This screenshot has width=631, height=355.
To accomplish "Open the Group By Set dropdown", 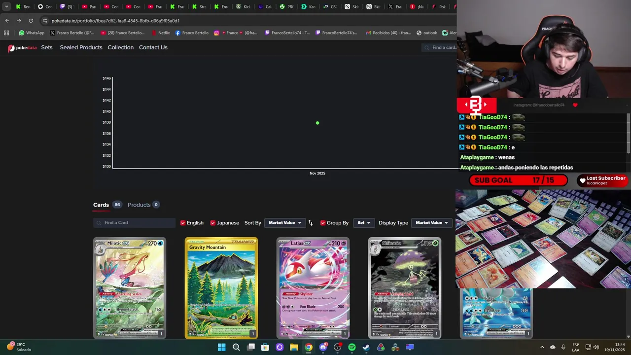I will [363, 223].
